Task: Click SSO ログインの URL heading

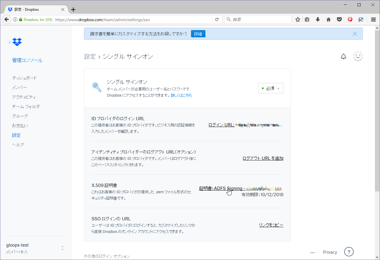Action: 111,219
